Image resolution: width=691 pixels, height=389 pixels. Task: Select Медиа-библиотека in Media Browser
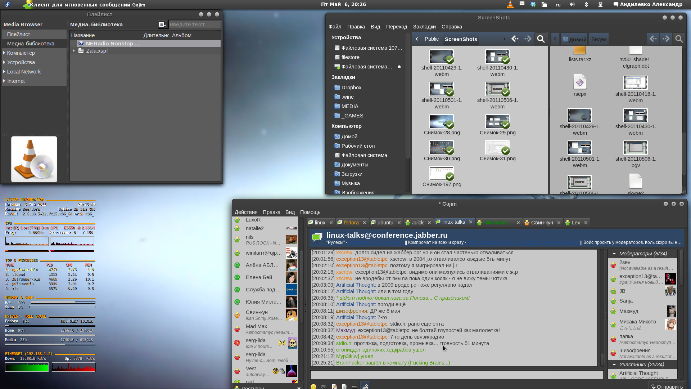[34, 44]
